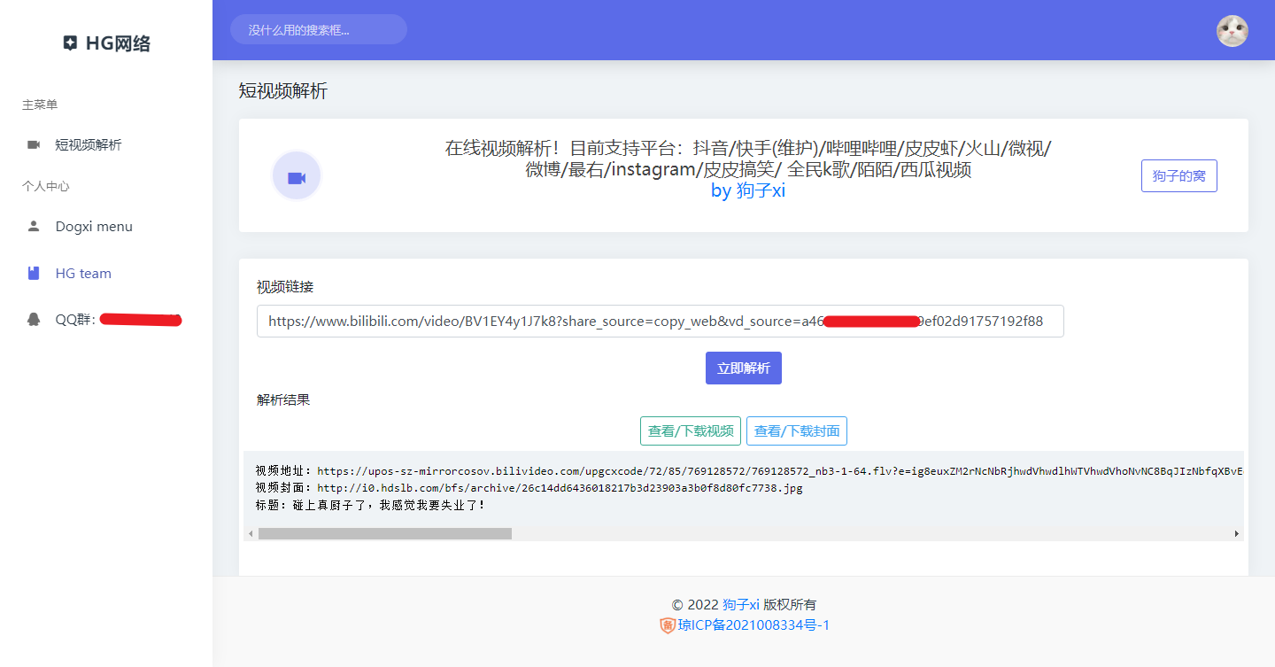Click the 主菜单 sidebar section label
Image resolution: width=1275 pixels, height=667 pixels.
click(40, 105)
